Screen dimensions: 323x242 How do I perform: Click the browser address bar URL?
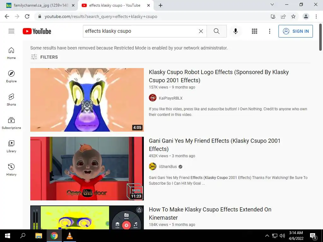click(101, 16)
